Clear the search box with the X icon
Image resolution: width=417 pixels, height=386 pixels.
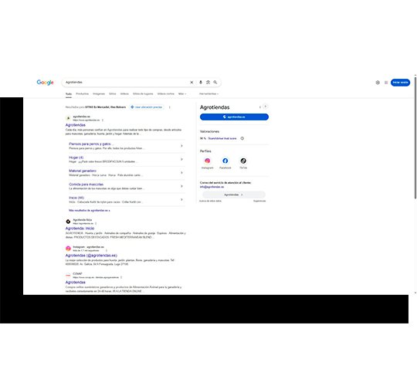192,83
